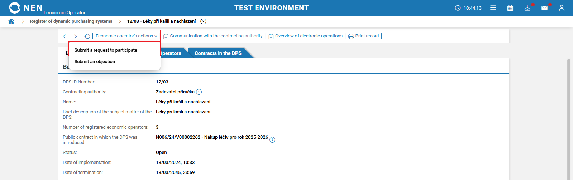Viewport: 573px width, 180px height.
Task: Collapse Economic operator's actions dropdown
Action: (126, 36)
